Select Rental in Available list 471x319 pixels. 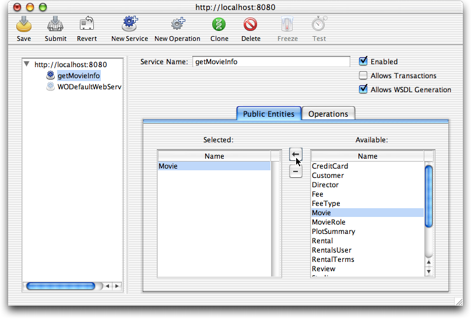[x=367, y=240]
